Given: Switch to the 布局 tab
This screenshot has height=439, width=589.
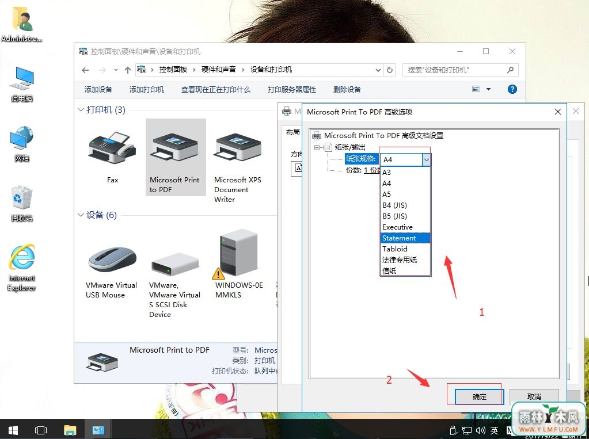Looking at the screenshot, I should (292, 132).
